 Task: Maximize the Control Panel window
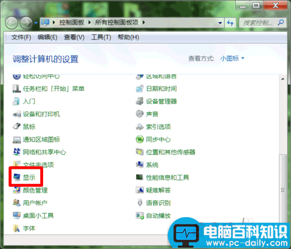pos(256,6)
